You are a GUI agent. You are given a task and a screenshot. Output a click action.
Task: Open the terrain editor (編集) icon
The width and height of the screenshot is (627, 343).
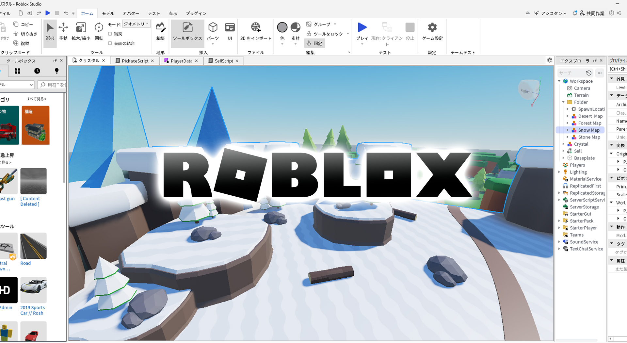pos(160,31)
